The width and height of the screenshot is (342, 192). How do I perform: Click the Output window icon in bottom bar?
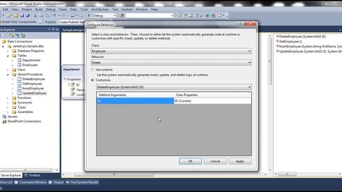pos(50,182)
